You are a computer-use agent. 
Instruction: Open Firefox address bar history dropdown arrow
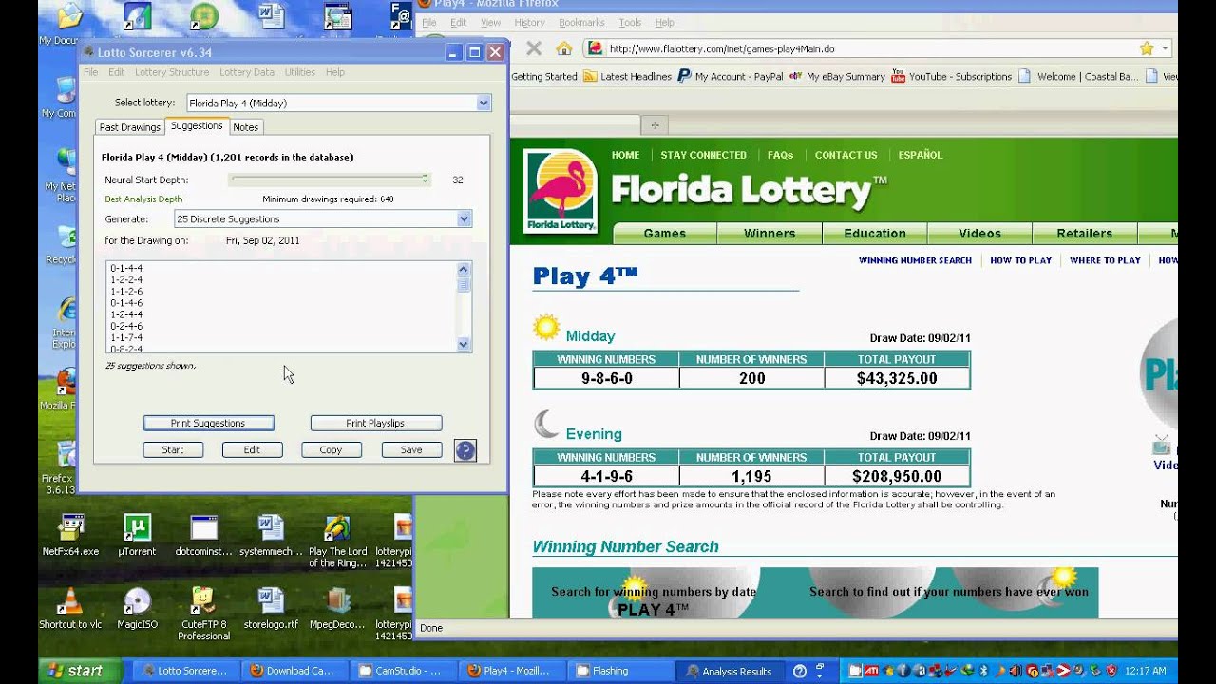1165,48
